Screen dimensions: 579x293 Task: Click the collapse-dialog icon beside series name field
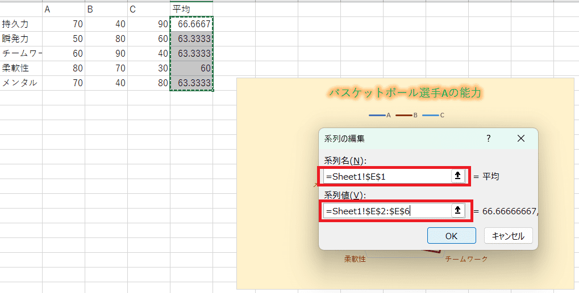tap(457, 176)
